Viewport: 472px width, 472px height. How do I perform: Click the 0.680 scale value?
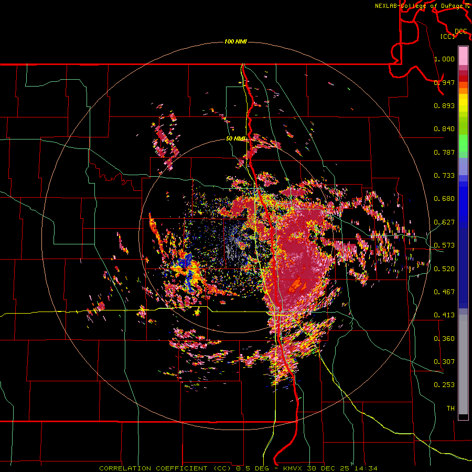(444, 199)
